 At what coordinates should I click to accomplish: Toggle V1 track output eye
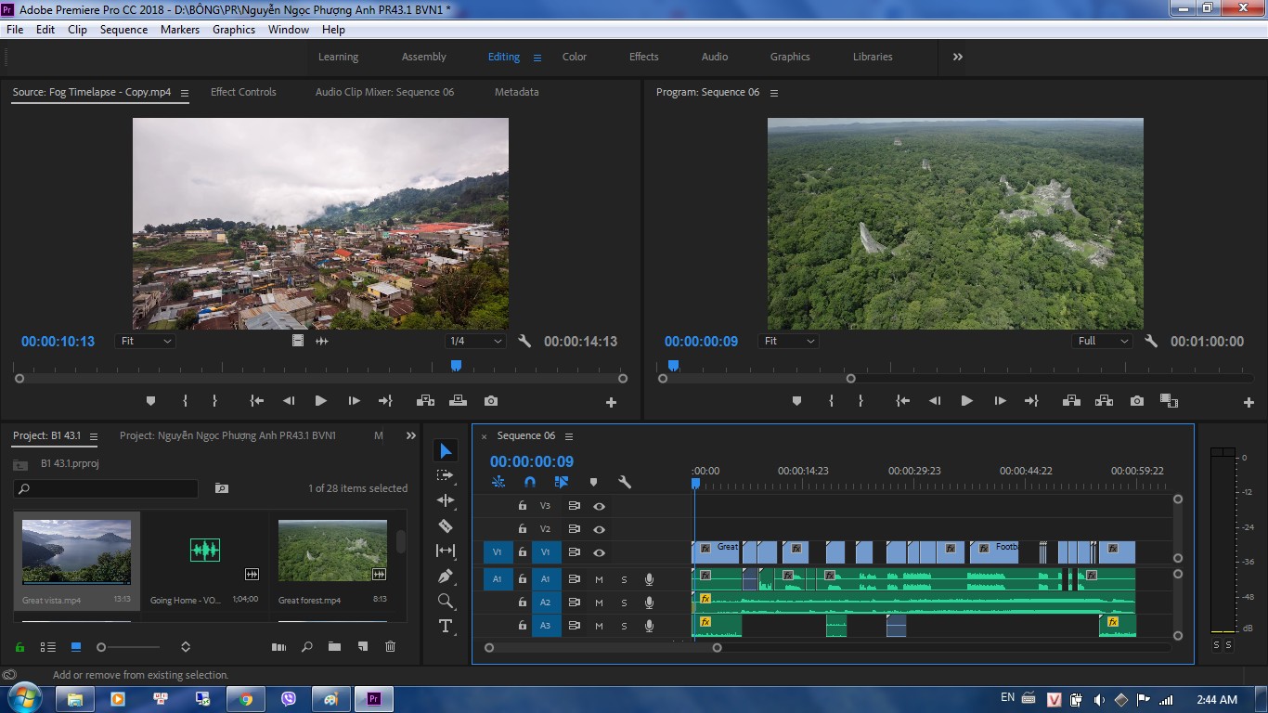pos(600,552)
